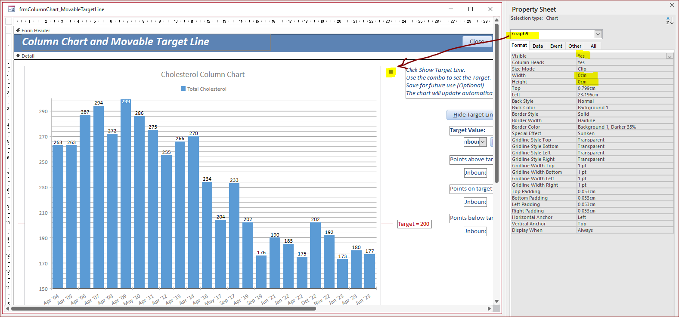The image size is (679, 317).
Task: Switch to the Data tab
Action: 538,46
